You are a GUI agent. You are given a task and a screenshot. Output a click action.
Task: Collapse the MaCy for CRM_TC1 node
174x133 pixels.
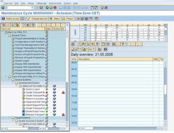click(2, 32)
